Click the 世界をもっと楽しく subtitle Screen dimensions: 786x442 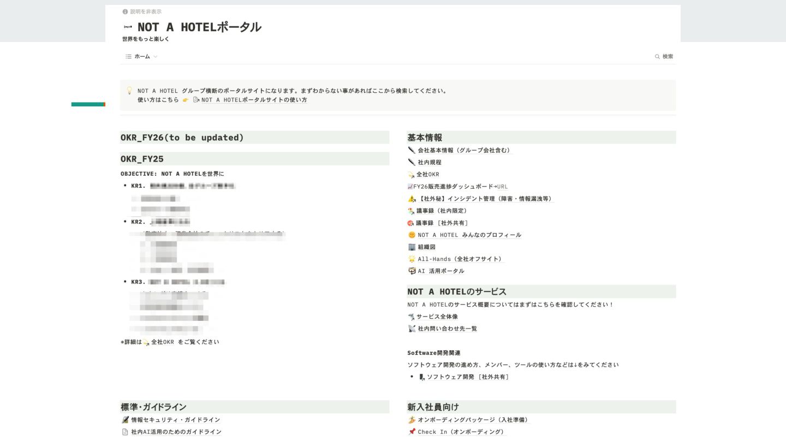pos(146,39)
